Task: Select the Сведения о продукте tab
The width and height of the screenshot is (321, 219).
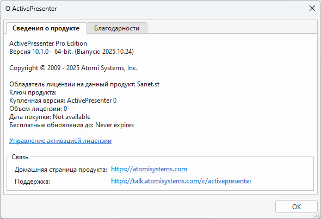Action: coord(46,28)
